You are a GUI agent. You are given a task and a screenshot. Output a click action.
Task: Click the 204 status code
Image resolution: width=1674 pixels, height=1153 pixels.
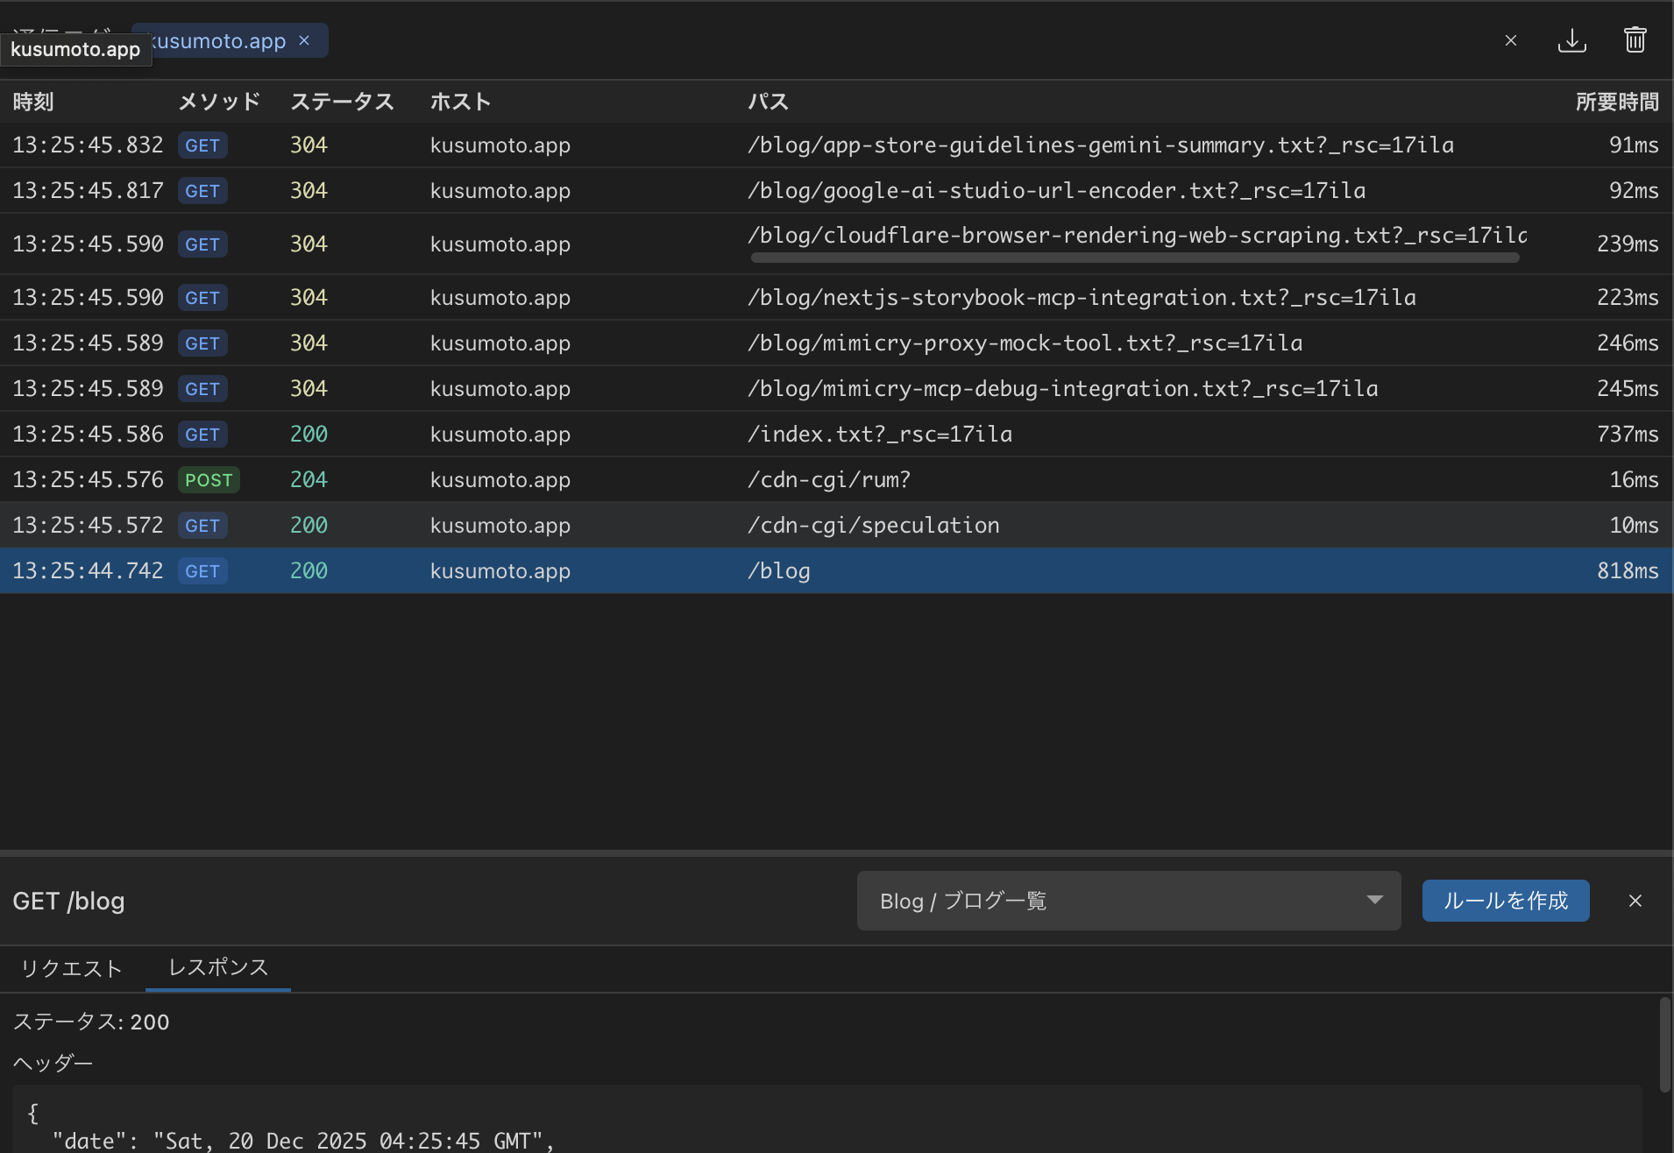pyautogui.click(x=309, y=480)
